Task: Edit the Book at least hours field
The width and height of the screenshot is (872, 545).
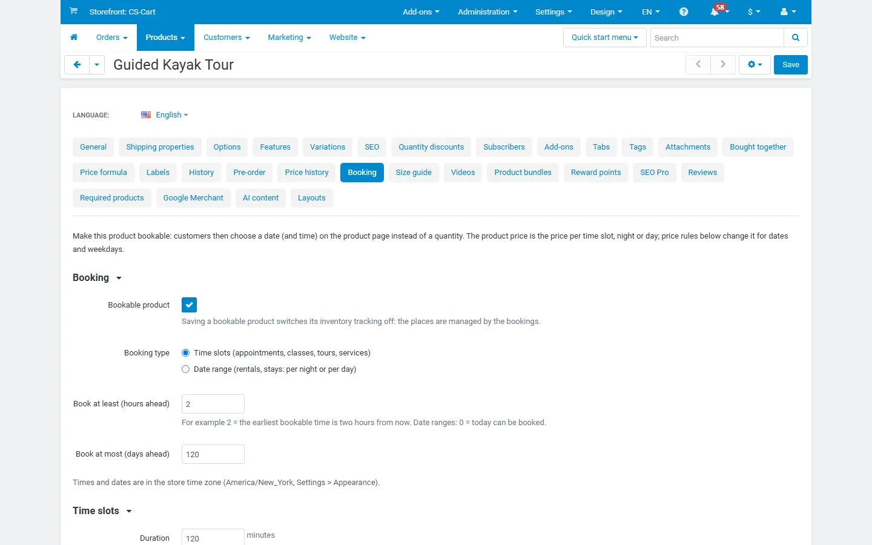Action: coord(213,404)
